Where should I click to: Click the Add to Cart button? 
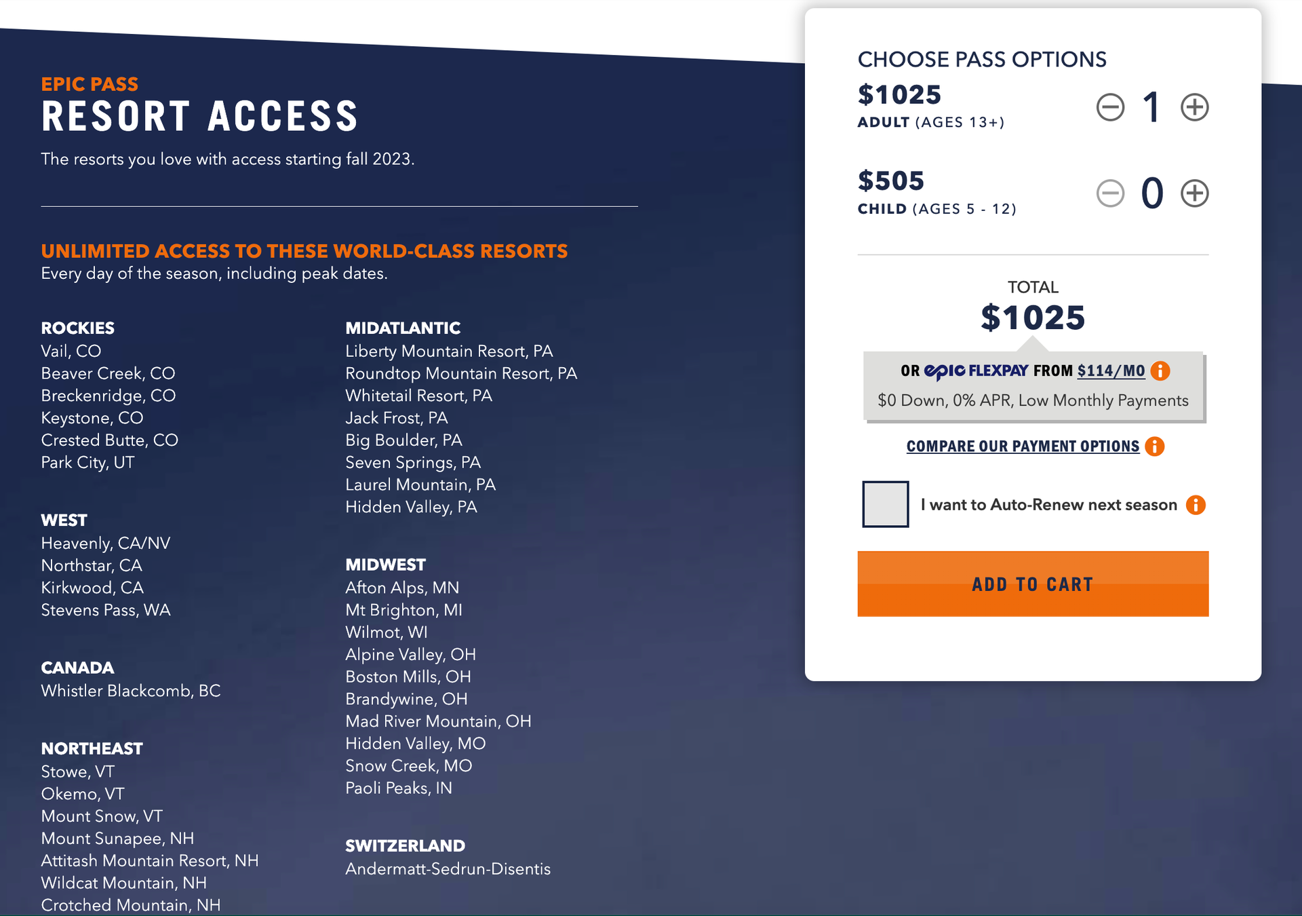coord(1033,584)
